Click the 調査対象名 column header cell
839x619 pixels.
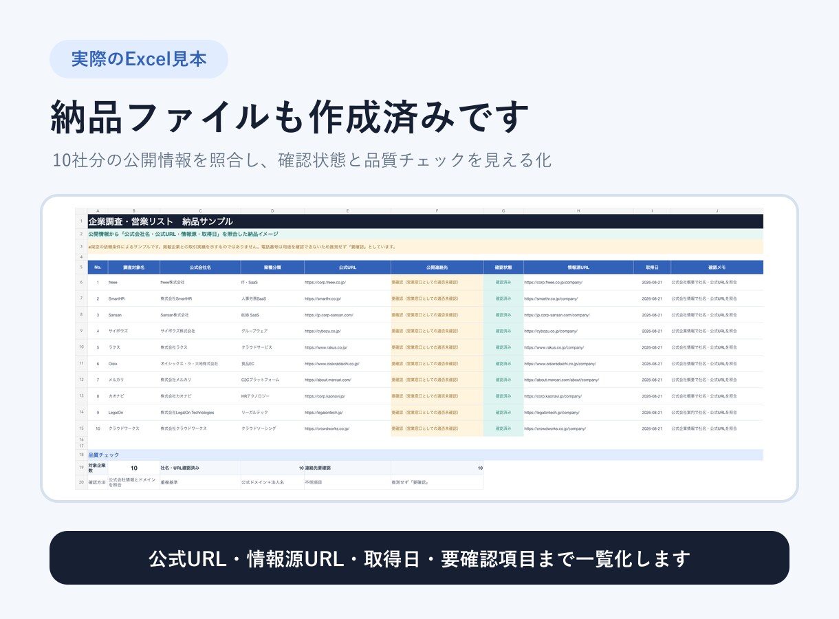(133, 267)
